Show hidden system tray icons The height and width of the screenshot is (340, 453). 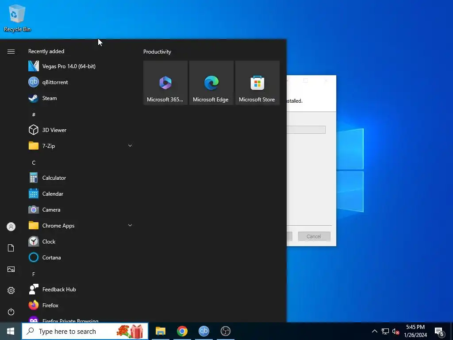tap(374, 331)
